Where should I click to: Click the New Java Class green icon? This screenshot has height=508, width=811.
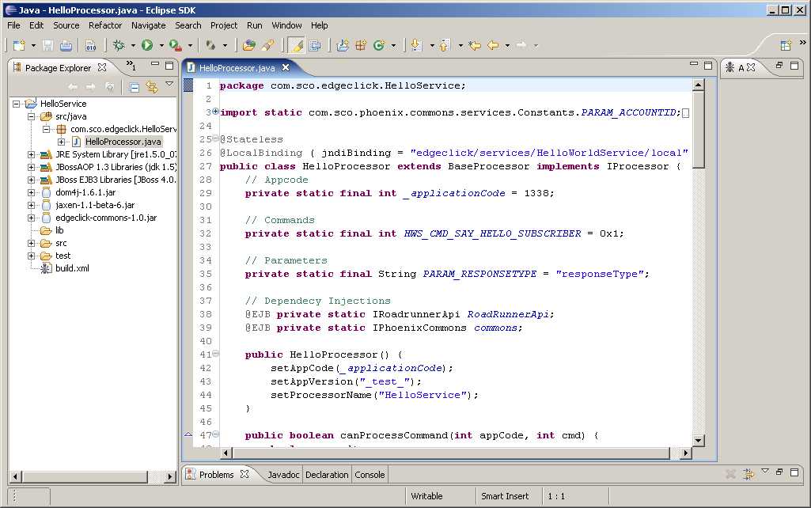pyautogui.click(x=379, y=46)
